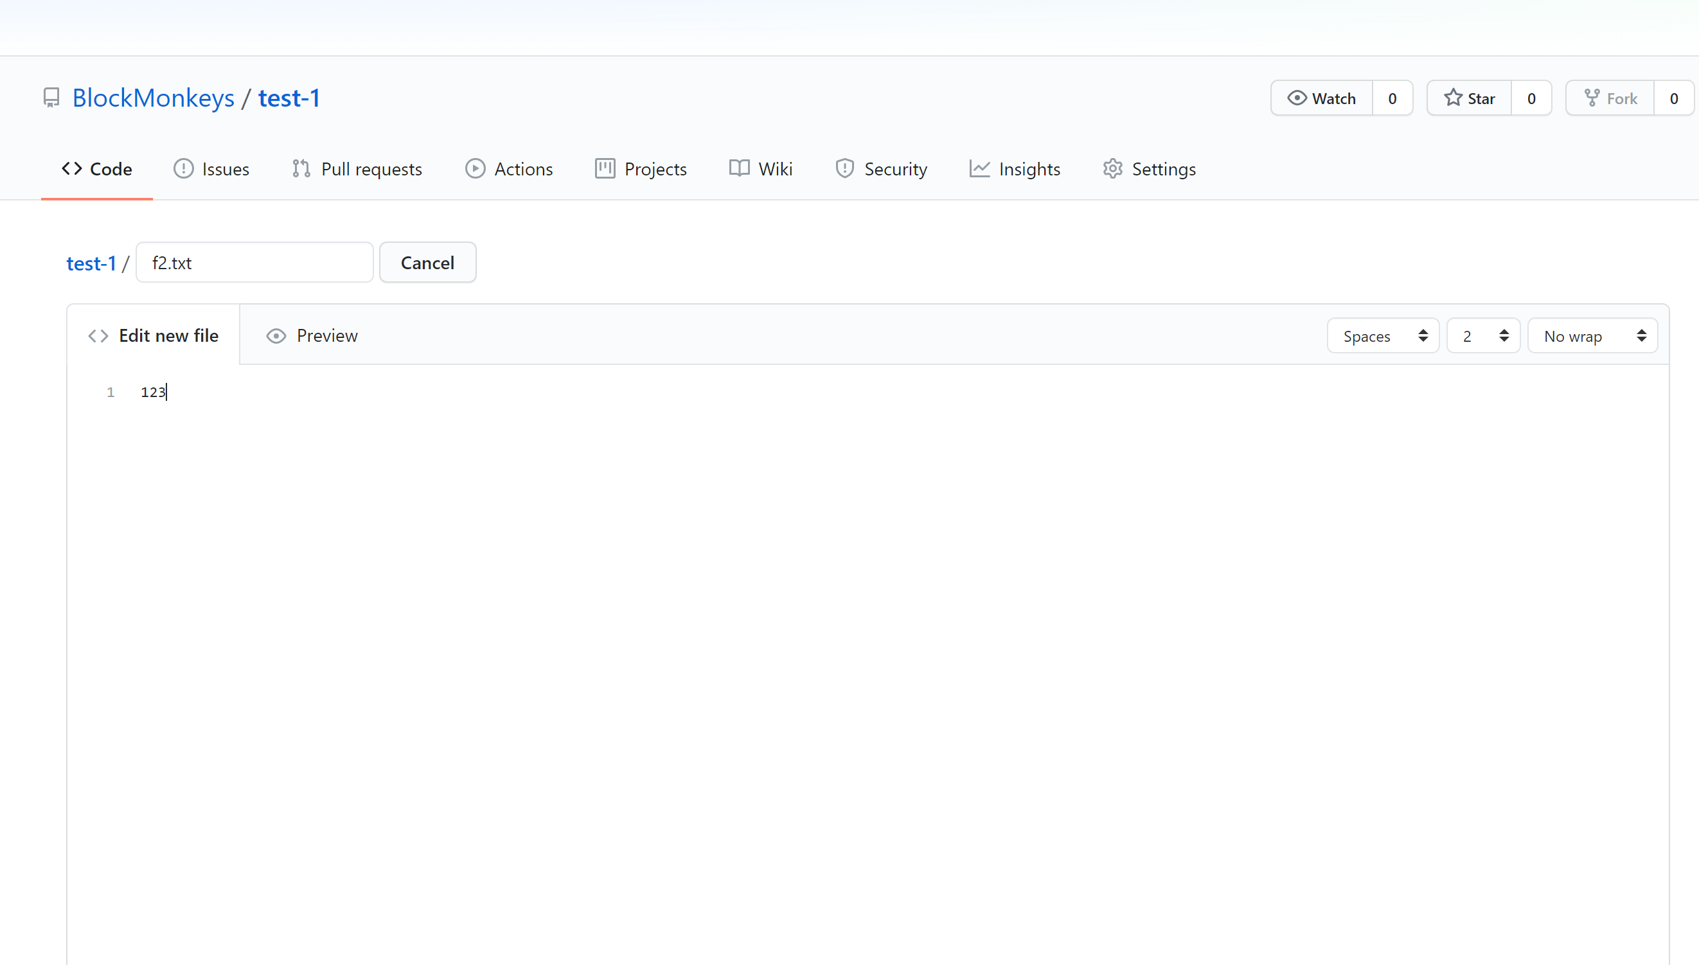This screenshot has width=1699, height=965.
Task: Click the Security shield icon
Action: (x=844, y=169)
